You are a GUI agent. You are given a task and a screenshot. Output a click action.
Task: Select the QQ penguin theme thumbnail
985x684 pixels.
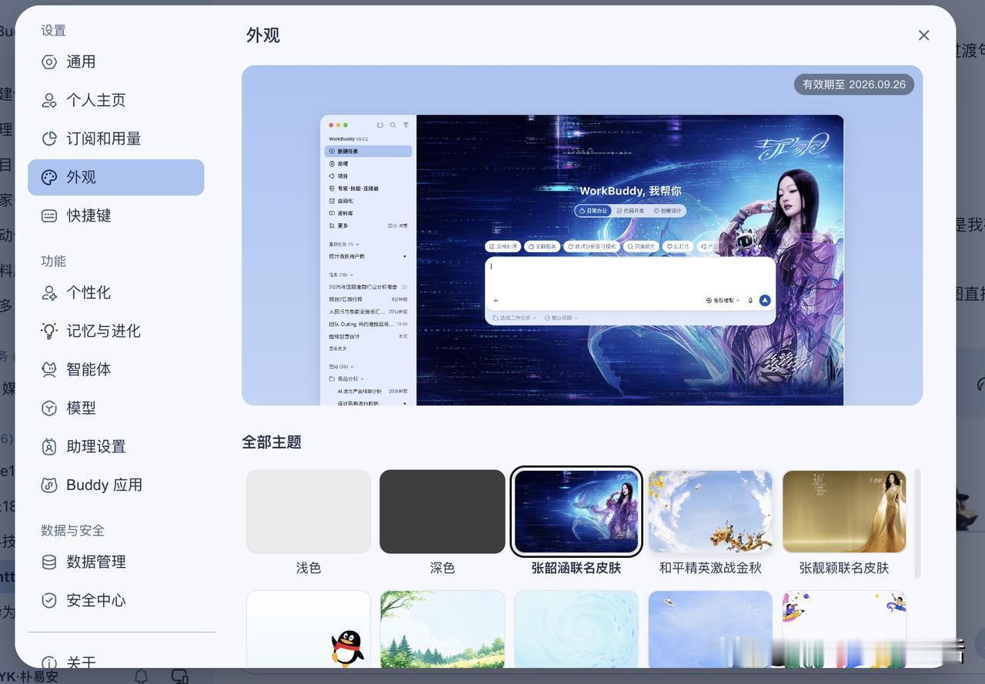pos(309,629)
